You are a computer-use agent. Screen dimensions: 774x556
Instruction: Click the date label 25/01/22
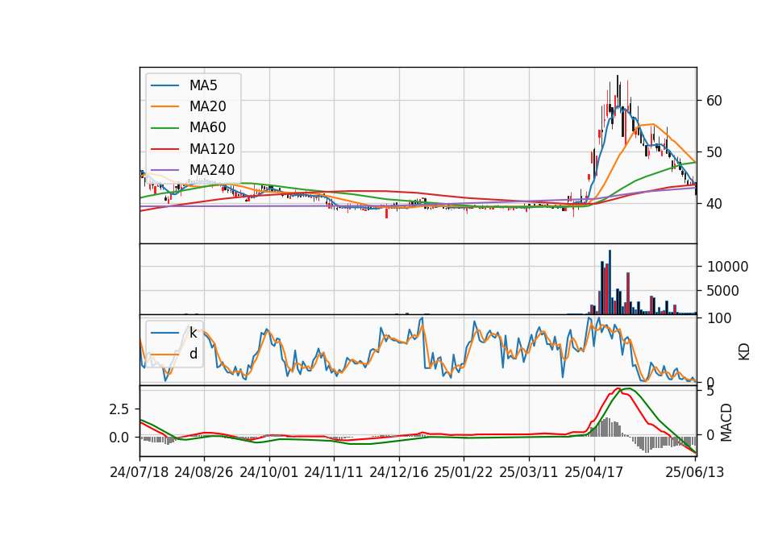(x=464, y=472)
